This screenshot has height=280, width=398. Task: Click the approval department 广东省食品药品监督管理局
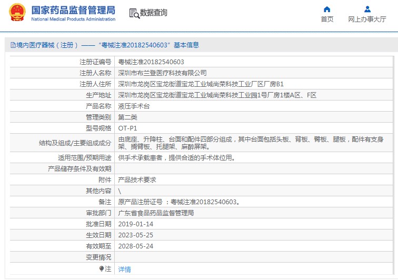[156, 213]
